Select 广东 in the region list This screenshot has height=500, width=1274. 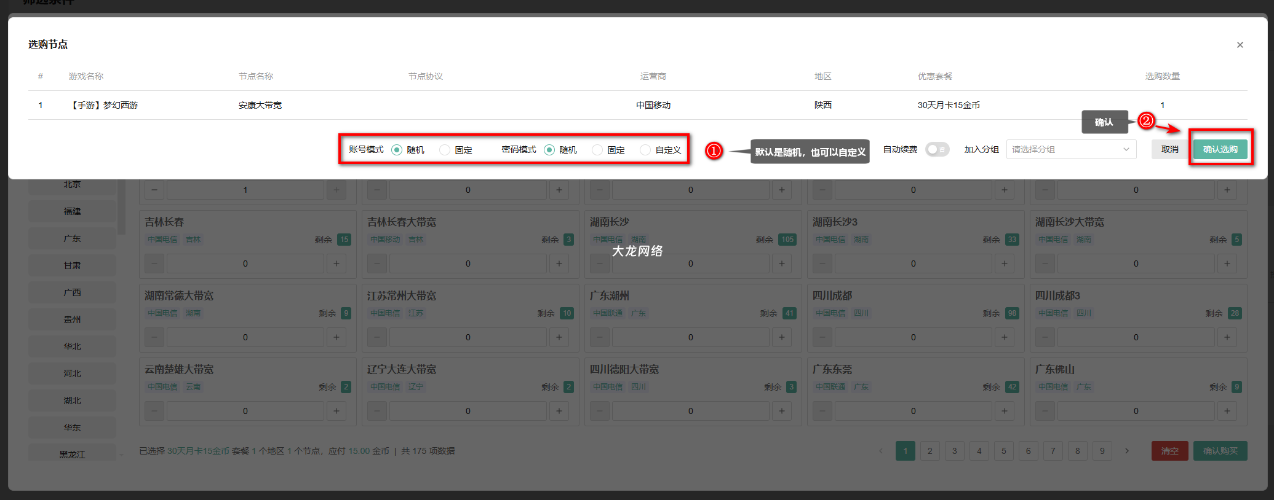[72, 238]
